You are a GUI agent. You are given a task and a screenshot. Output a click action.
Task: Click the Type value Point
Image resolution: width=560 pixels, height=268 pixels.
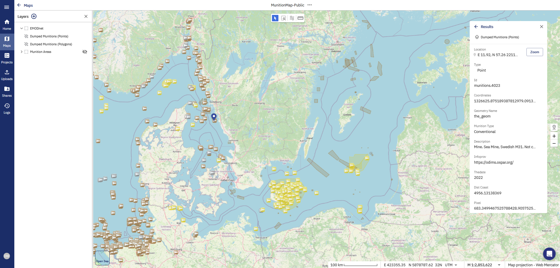[481, 70]
